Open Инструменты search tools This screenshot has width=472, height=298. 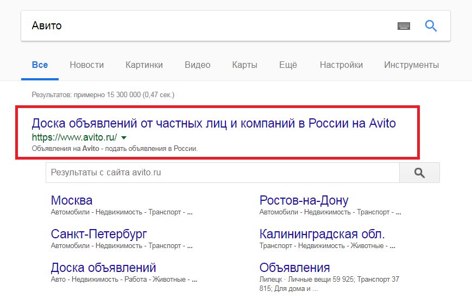(x=412, y=65)
